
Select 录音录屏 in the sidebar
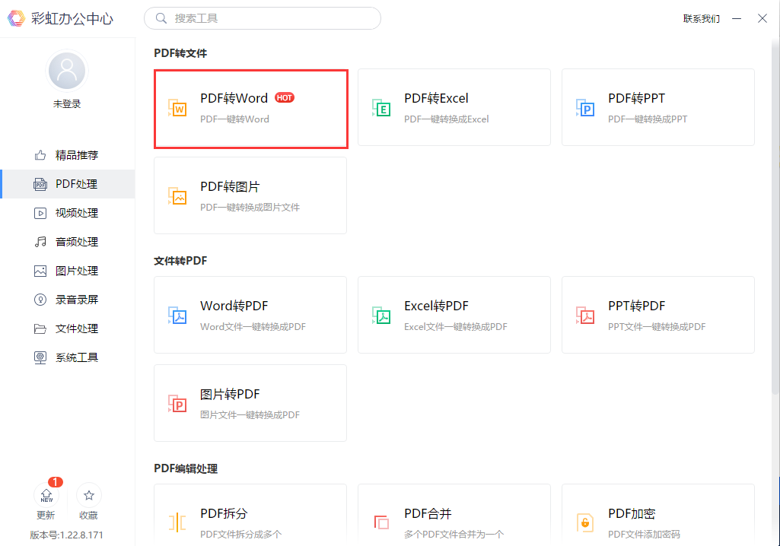point(68,300)
